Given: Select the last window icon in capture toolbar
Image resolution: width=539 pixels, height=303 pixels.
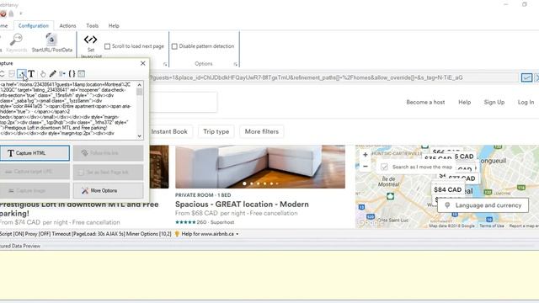Looking at the screenshot, I should pyautogui.click(x=82, y=73).
